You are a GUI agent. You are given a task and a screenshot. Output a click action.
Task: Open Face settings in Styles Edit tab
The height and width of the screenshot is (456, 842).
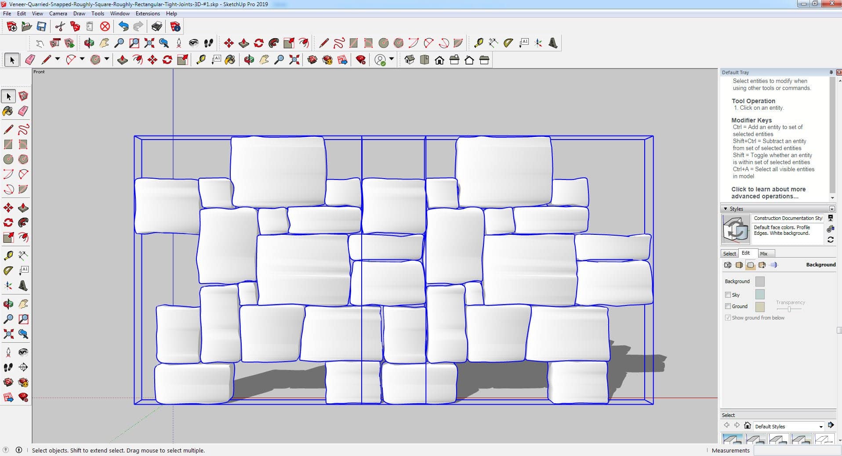739,265
